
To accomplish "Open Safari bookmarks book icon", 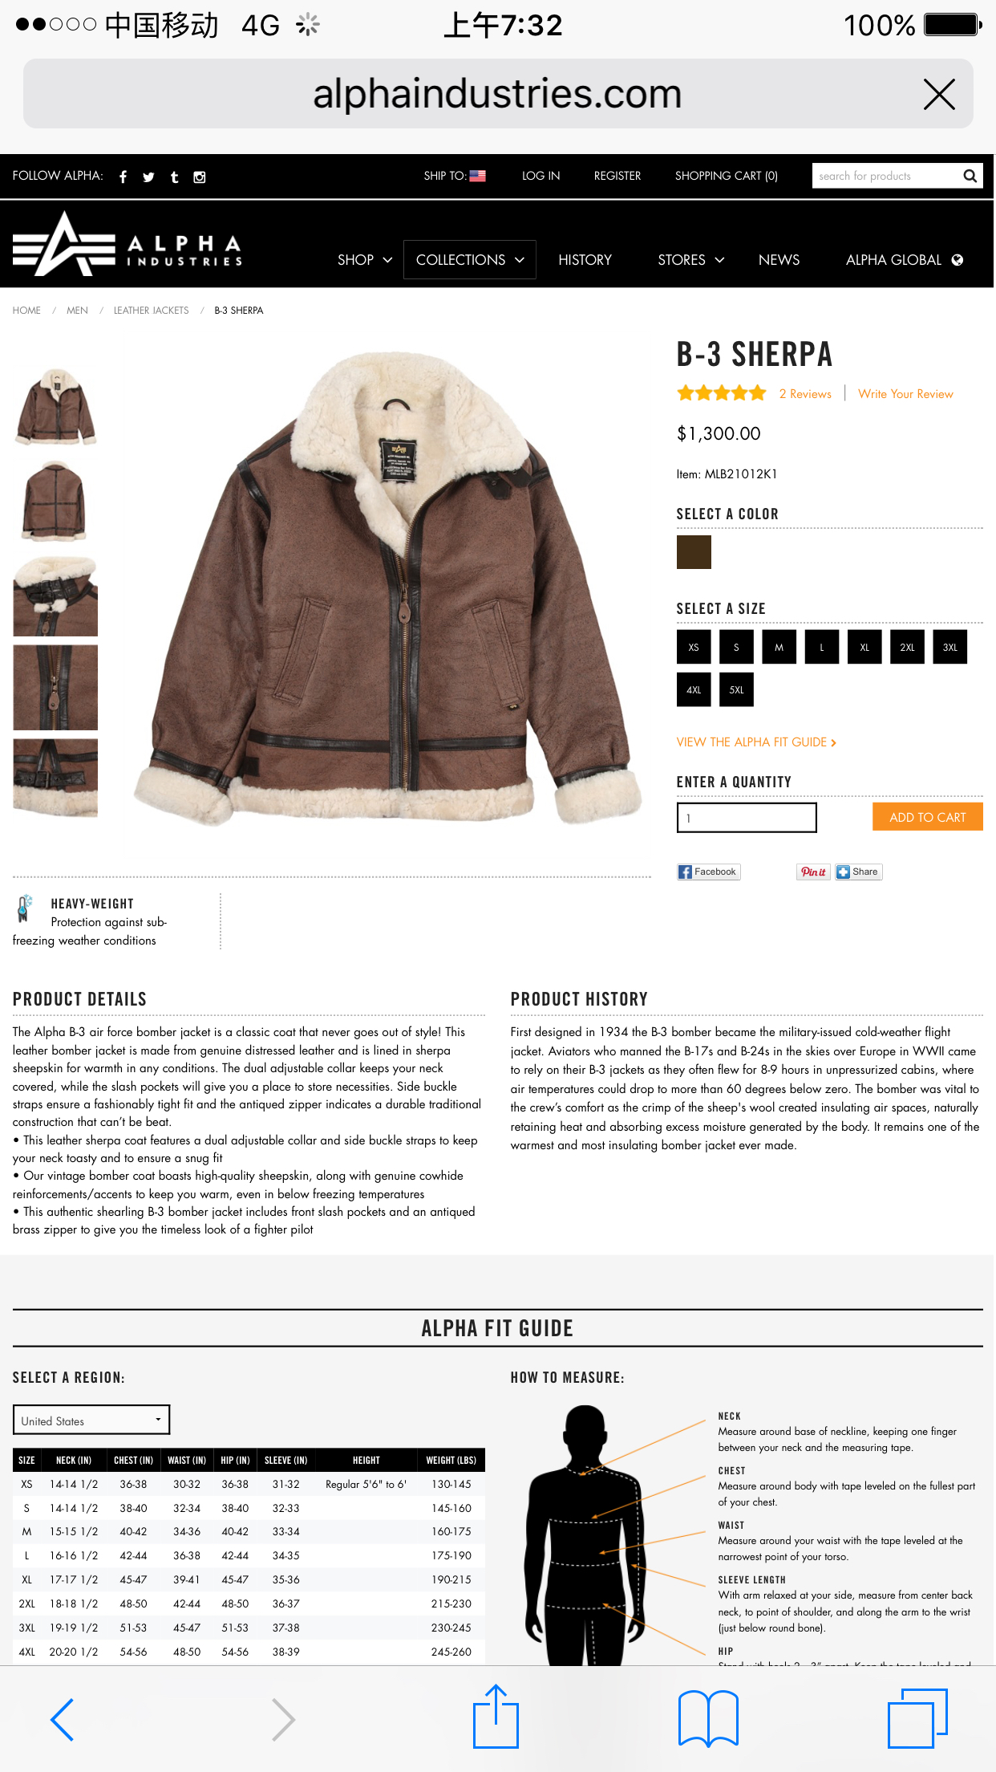I will [x=708, y=1718].
